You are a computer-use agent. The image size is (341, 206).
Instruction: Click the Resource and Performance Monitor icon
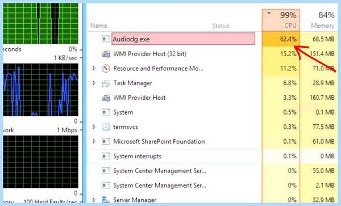(x=106, y=68)
